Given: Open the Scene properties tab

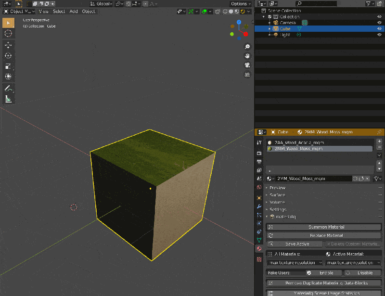Looking at the screenshot, I should (x=259, y=179).
